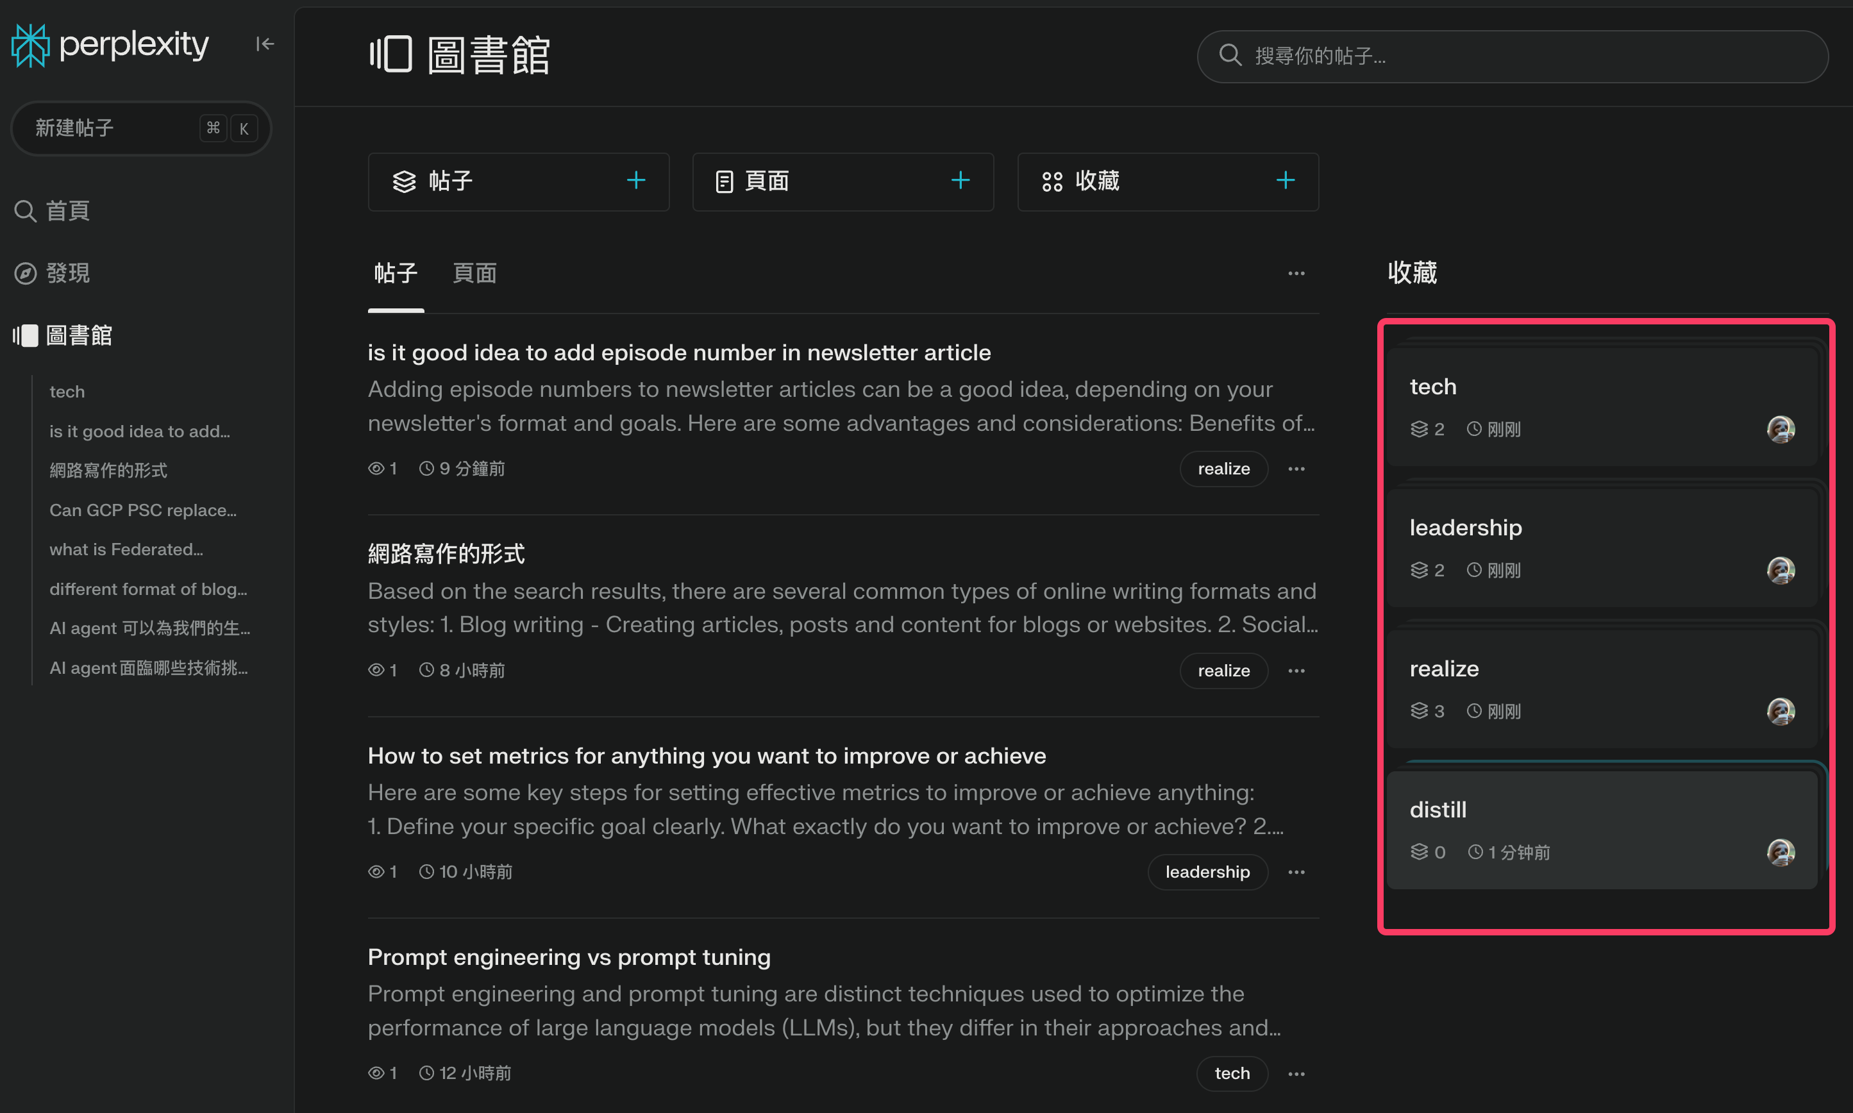
Task: Click the Perplexity logo icon
Action: 30,45
